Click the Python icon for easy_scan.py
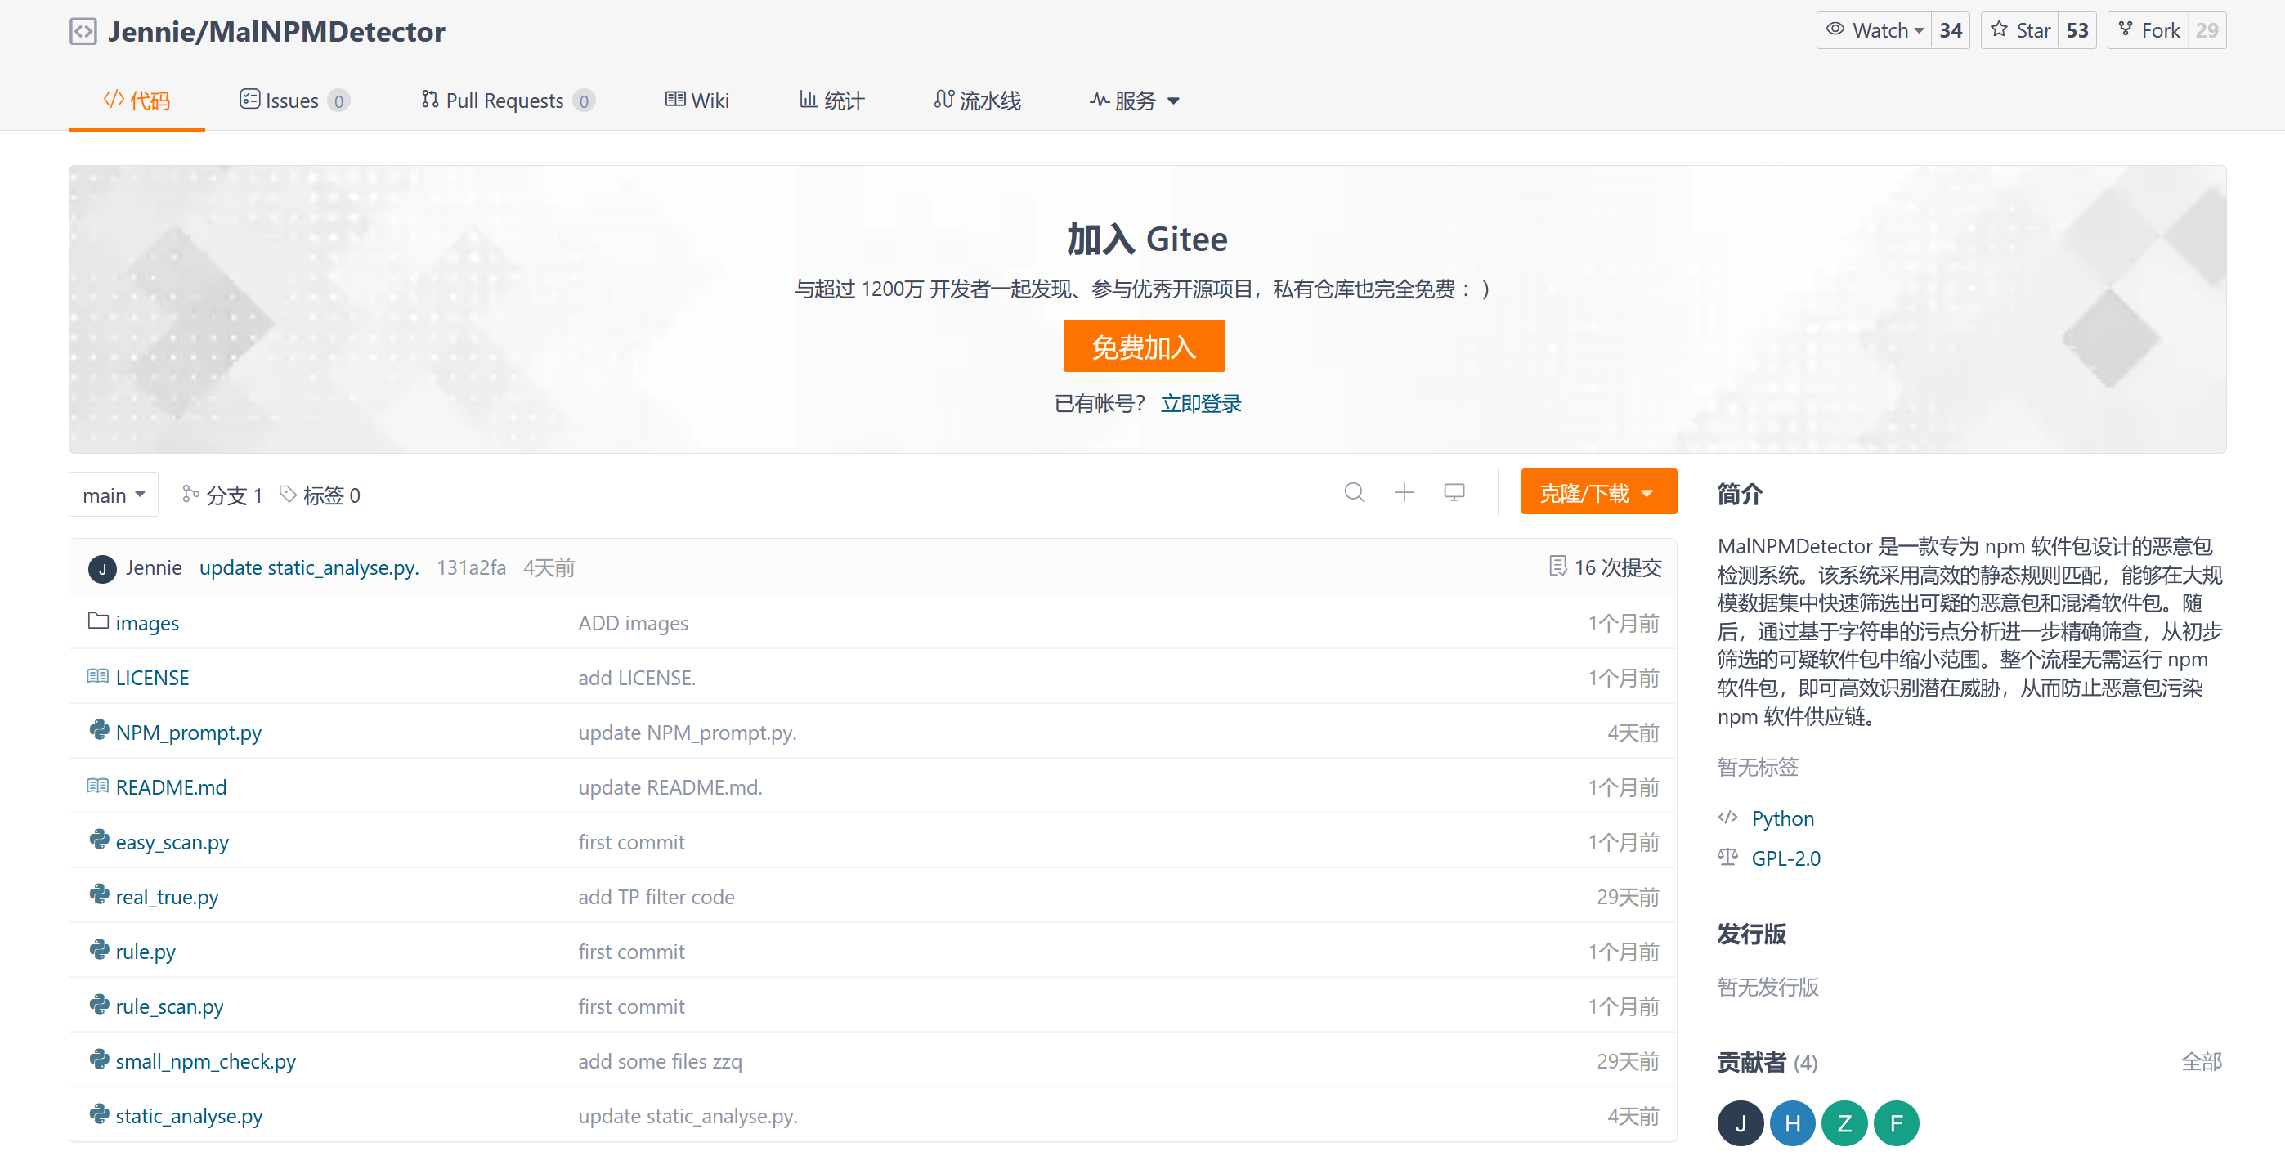Viewport: 2285px width, 1165px height. (98, 840)
